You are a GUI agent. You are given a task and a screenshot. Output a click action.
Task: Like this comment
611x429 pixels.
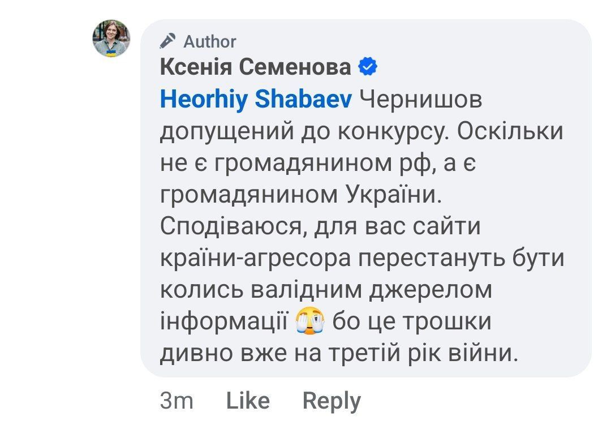tap(248, 401)
